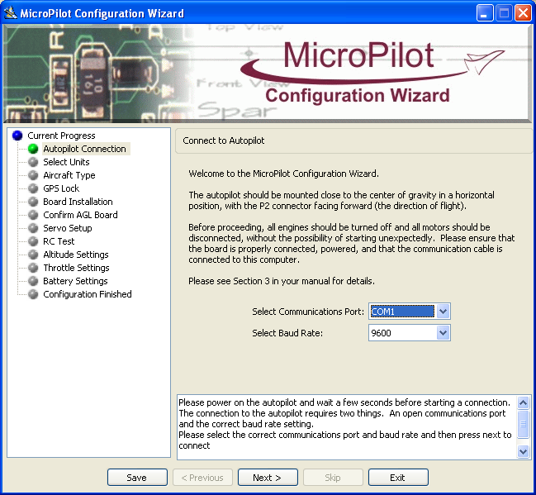The width and height of the screenshot is (536, 495).
Task: Click the message box scrollbar thumb
Action: click(523, 424)
